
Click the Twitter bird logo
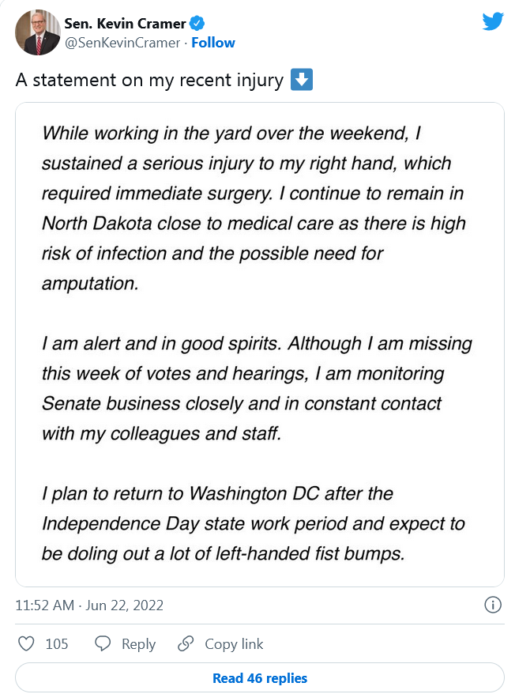pos(493,21)
